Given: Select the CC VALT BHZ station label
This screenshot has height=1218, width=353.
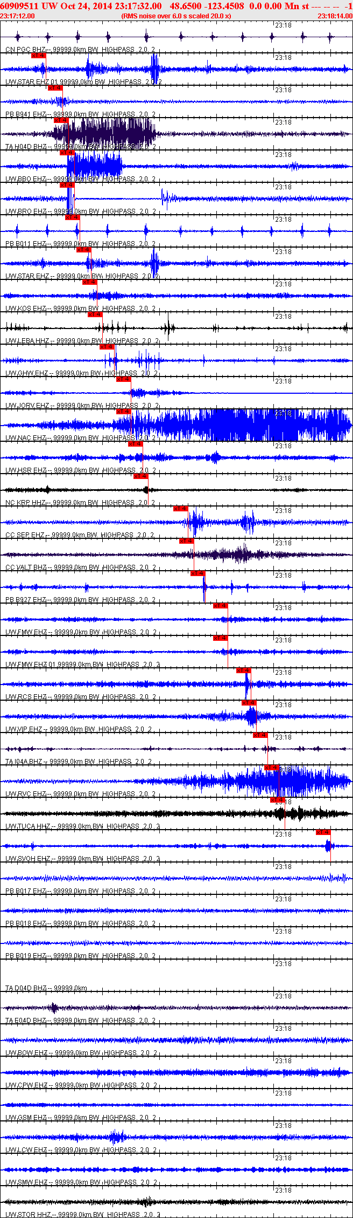Looking at the screenshot, I should [x=81, y=567].
